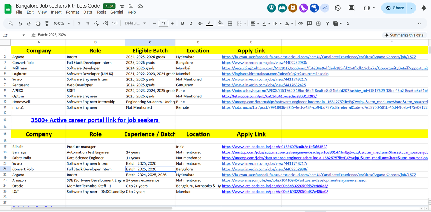Start a meeting with the camera icon
431x212 pixels.
[367, 8]
